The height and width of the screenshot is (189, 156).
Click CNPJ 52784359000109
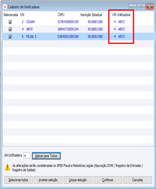coord(68,22)
